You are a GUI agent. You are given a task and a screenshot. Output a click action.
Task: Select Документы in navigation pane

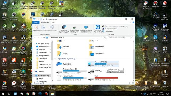(43, 53)
